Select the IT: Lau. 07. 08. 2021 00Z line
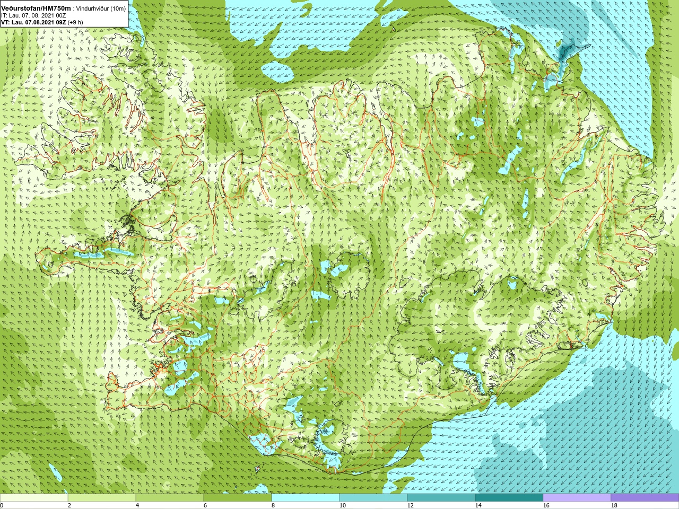The width and height of the screenshot is (679, 509). pos(33,15)
